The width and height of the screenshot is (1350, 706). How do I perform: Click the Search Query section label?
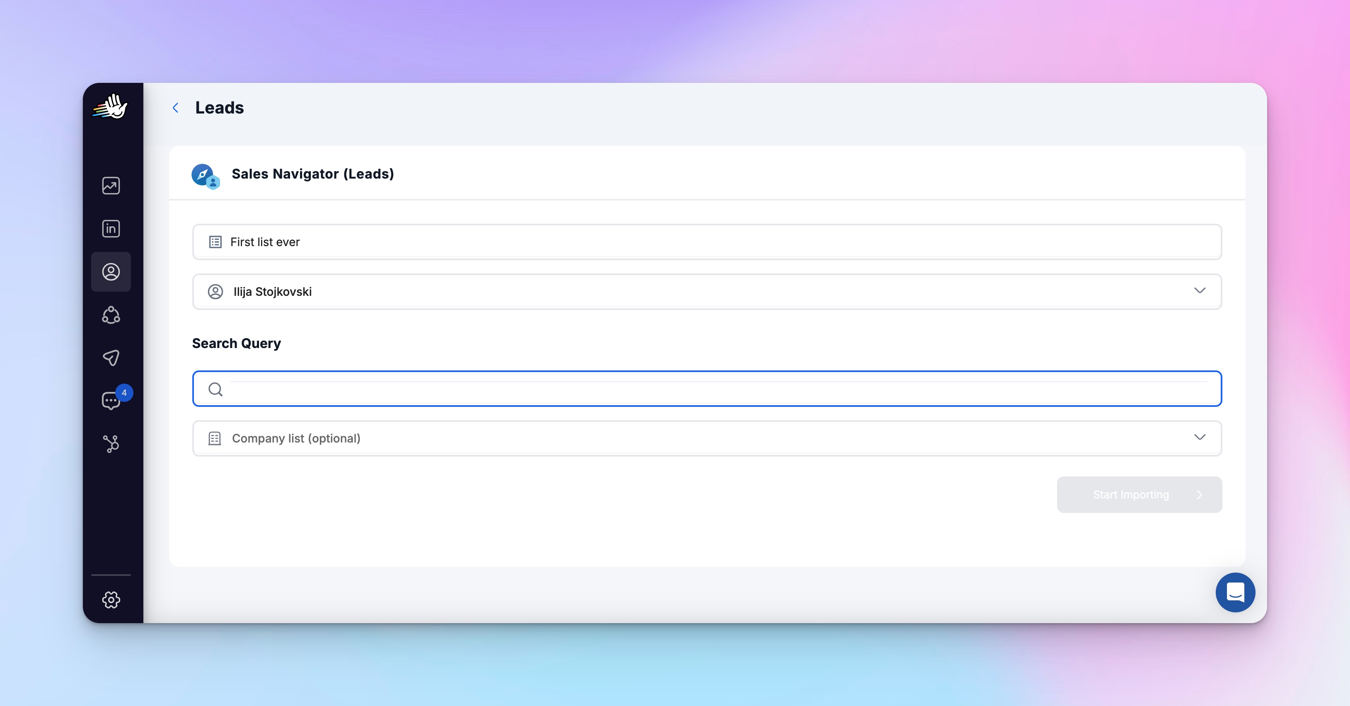tap(236, 343)
